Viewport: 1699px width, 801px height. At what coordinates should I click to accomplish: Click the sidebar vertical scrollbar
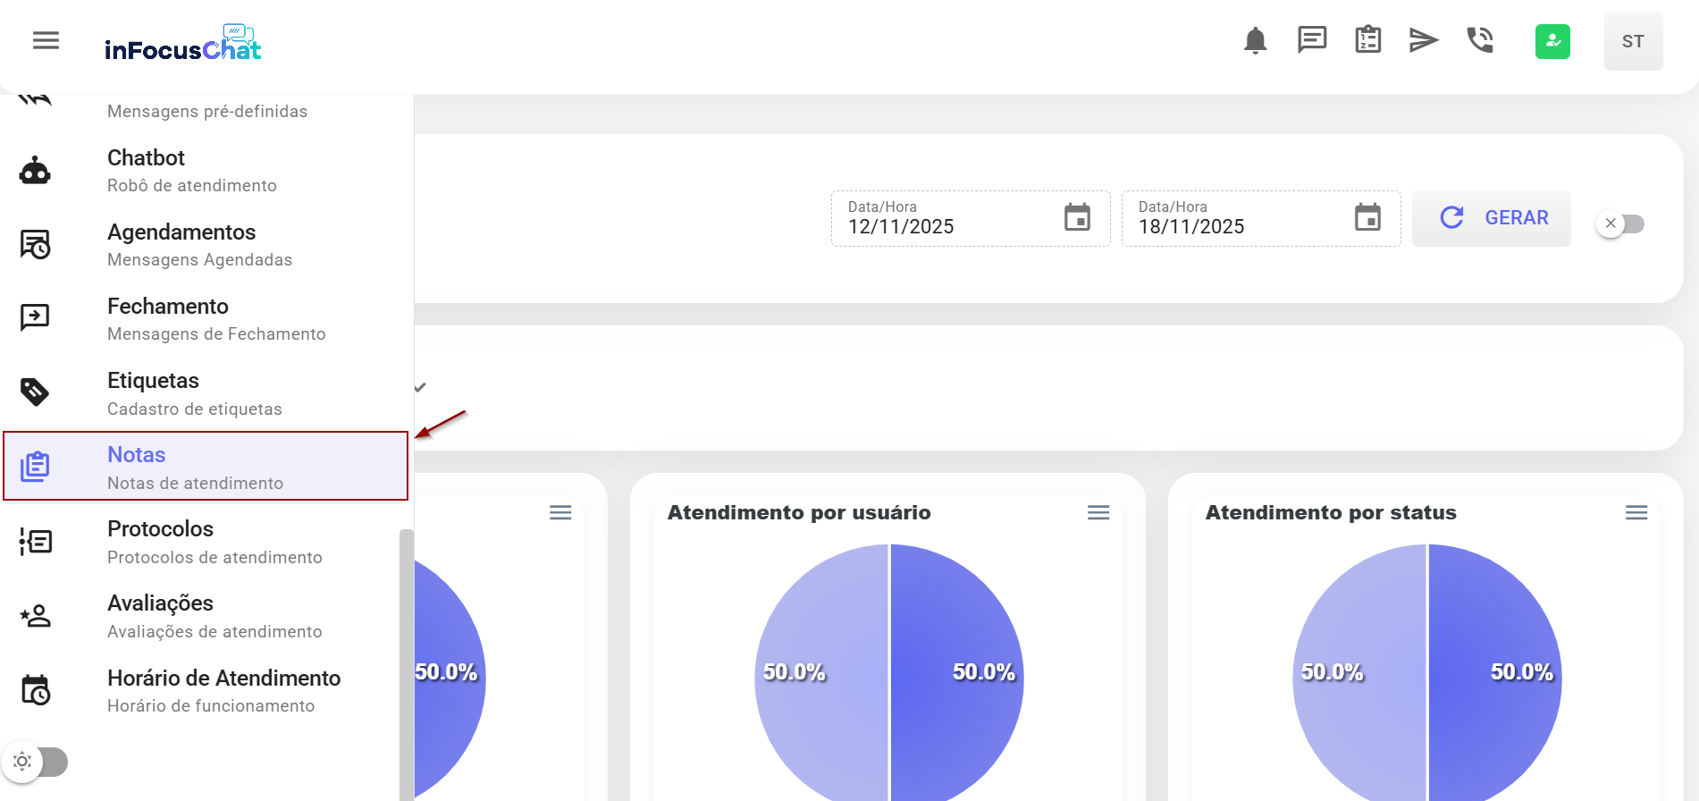(407, 662)
